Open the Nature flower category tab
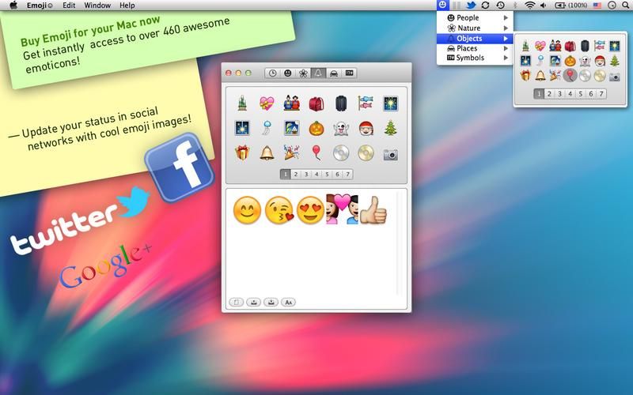633x395 pixels. (x=302, y=73)
